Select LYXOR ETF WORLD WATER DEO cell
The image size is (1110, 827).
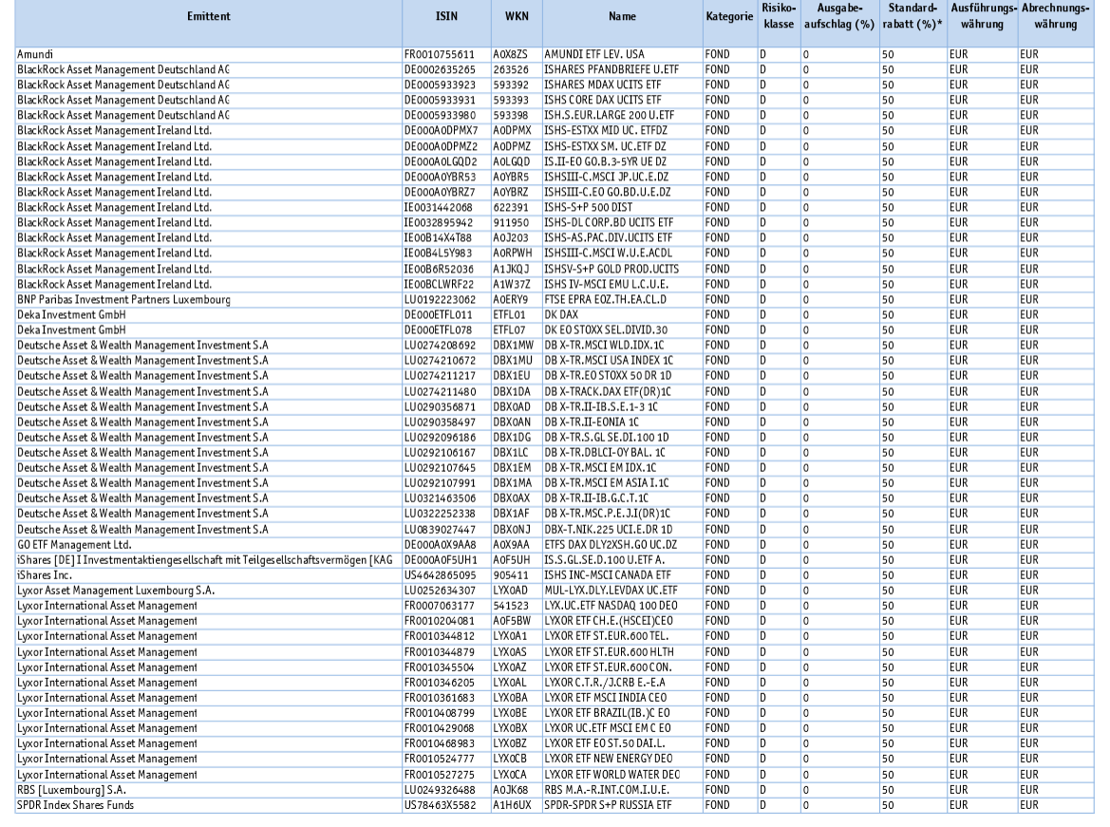point(622,775)
